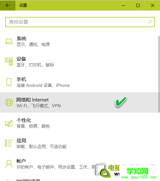Focus the 查找设置 search field
Viewport: 160px width, 181px height.
pos(80,22)
